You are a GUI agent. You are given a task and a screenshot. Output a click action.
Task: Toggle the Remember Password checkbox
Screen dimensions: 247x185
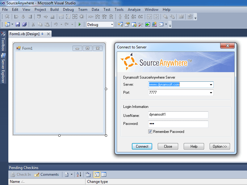150,132
